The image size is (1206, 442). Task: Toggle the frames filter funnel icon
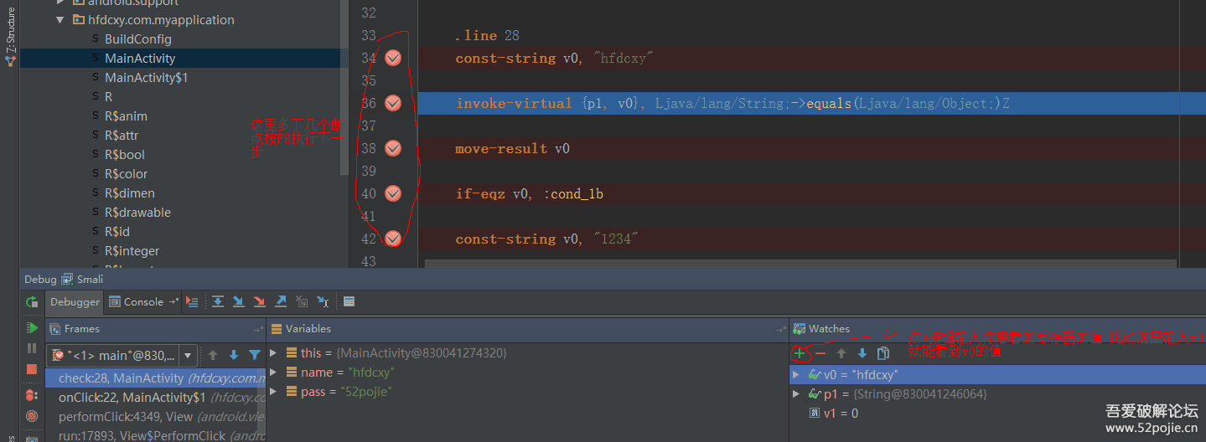coord(255,355)
